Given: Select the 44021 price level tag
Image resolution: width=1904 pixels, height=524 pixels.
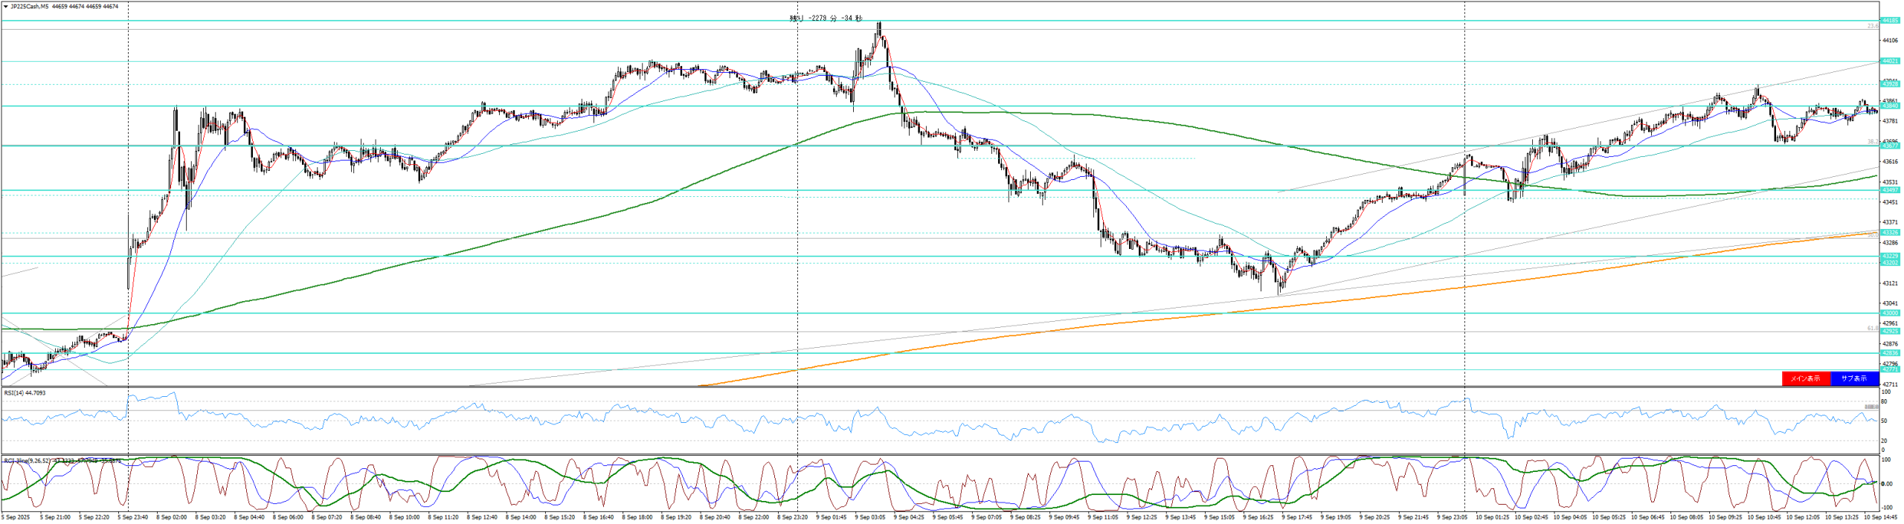Looking at the screenshot, I should click(x=1890, y=61).
